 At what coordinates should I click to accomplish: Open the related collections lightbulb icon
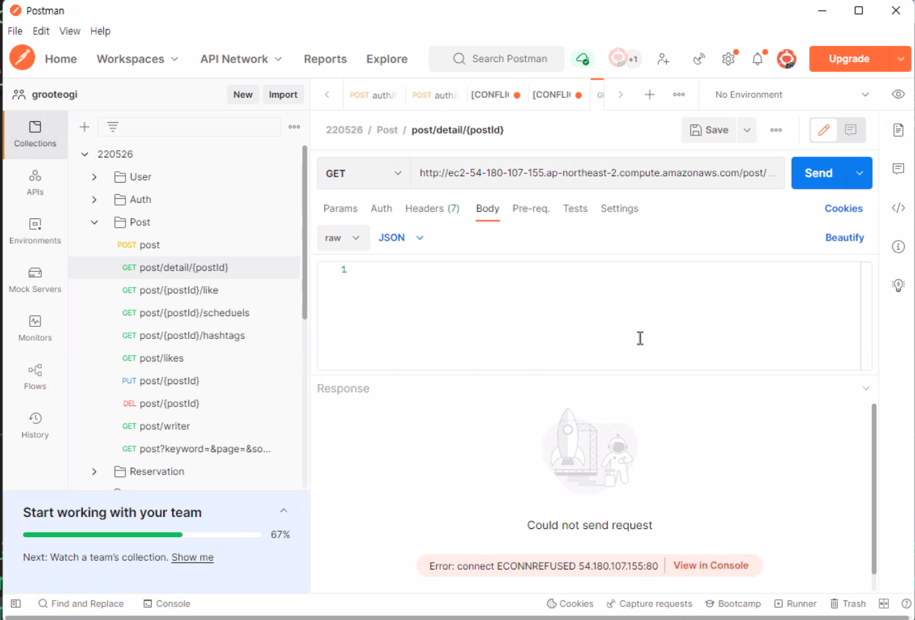(898, 285)
